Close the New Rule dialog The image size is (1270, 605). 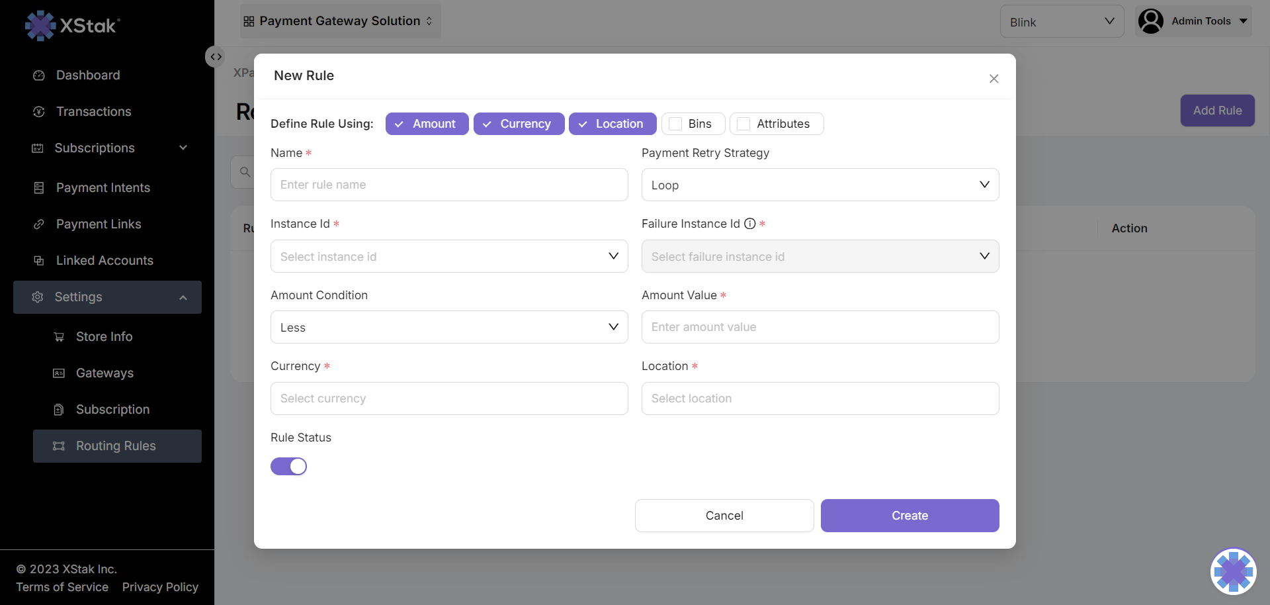click(x=994, y=79)
